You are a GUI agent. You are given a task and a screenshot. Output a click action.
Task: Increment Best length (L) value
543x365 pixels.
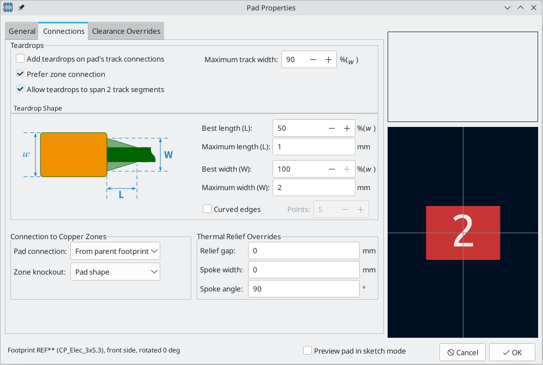[347, 129]
